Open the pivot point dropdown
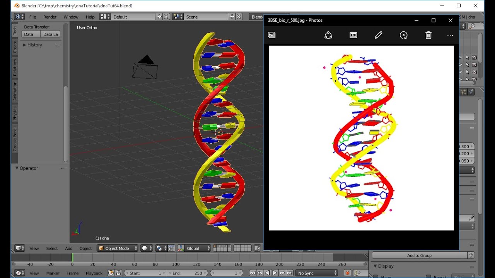This screenshot has height=278, width=495. click(x=161, y=248)
